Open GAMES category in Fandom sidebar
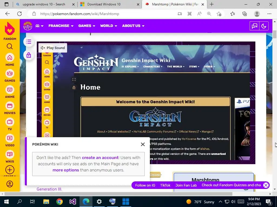 point(10,76)
